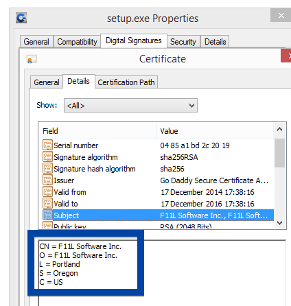Switch to General tab in Certificate dialog
This screenshot has width=291, height=306.
pyautogui.click(x=47, y=82)
